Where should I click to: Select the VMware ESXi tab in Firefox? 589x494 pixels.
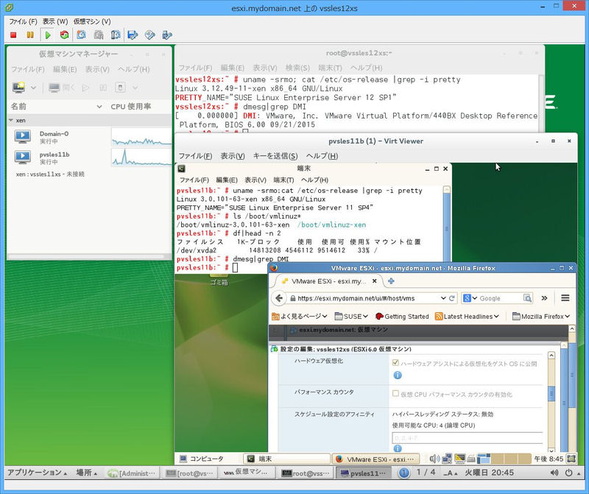328,281
